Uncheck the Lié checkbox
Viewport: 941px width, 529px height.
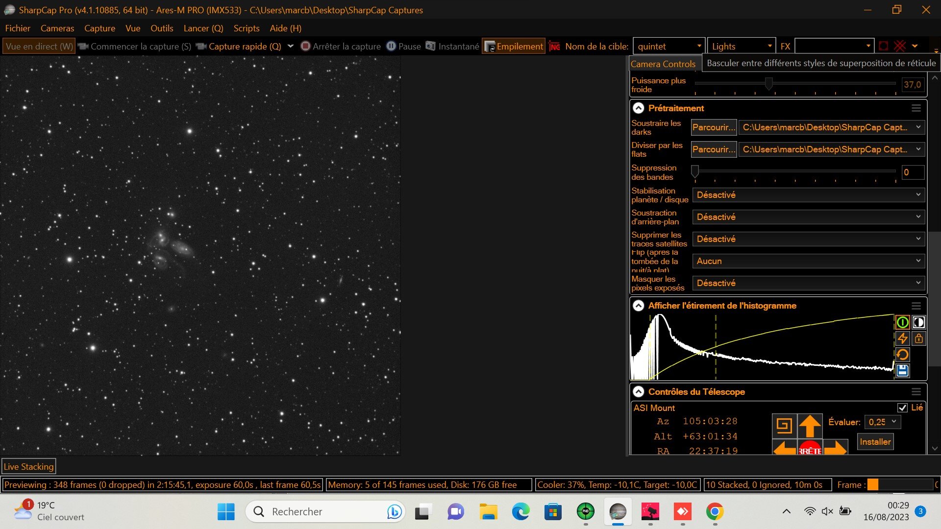point(902,408)
